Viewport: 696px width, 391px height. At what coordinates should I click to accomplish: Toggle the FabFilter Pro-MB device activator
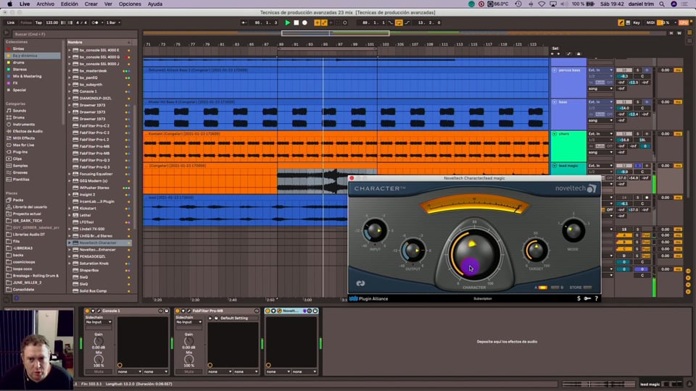[x=178, y=311]
